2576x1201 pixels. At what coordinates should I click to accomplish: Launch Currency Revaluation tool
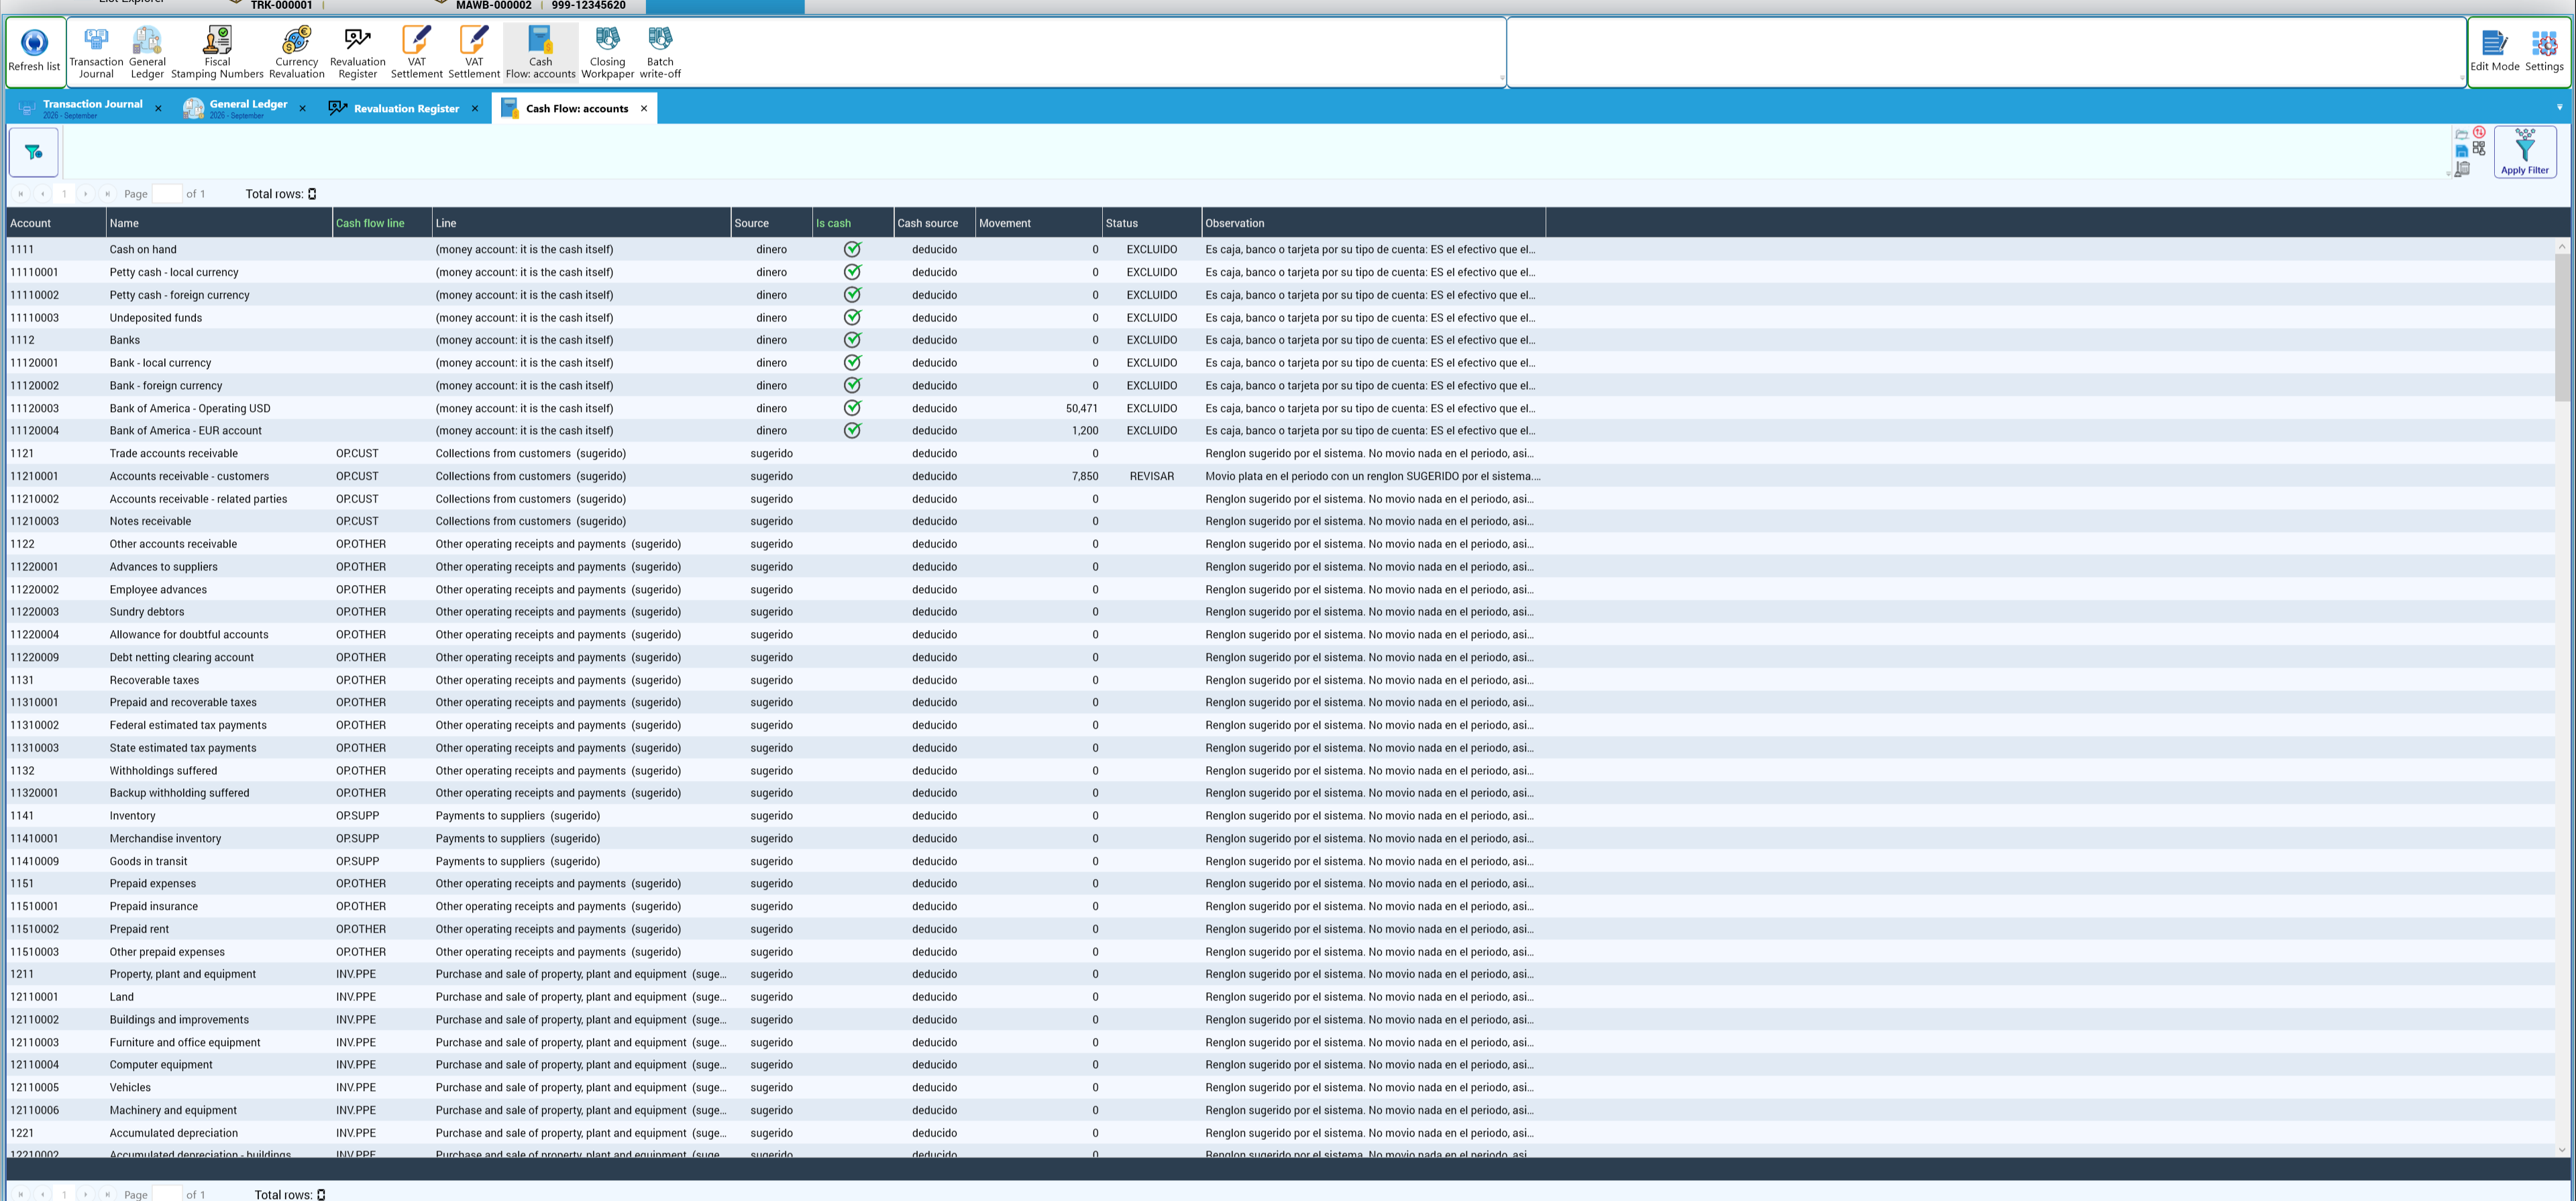coord(297,52)
